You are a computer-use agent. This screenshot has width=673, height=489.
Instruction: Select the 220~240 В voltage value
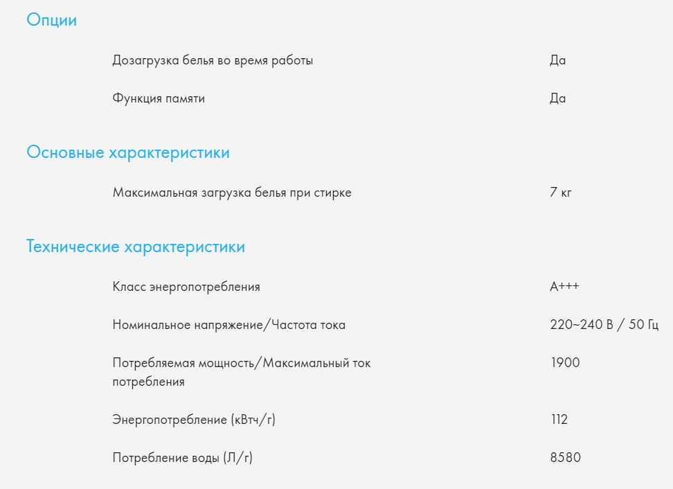pyautogui.click(x=581, y=325)
